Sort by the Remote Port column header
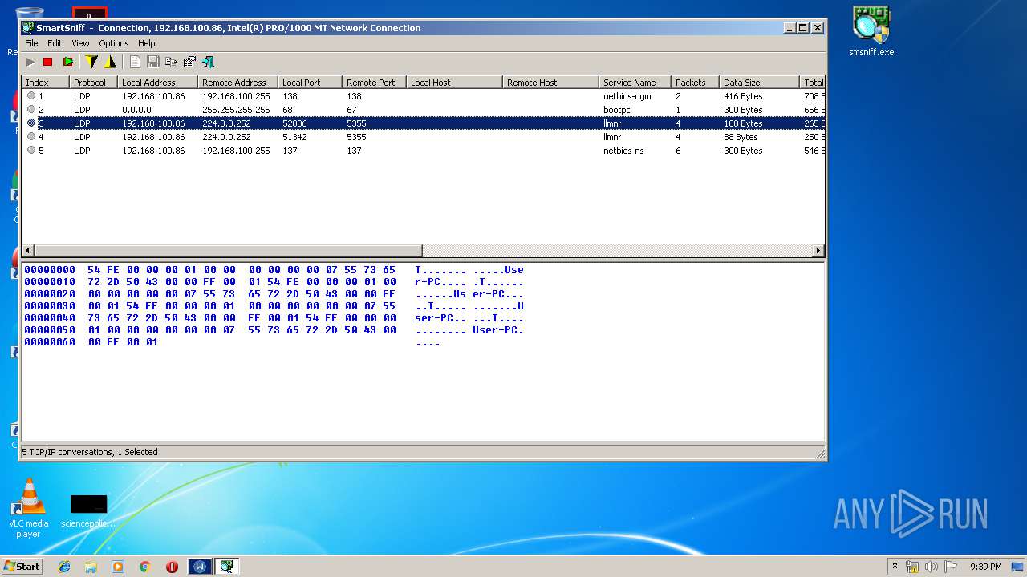 point(374,83)
